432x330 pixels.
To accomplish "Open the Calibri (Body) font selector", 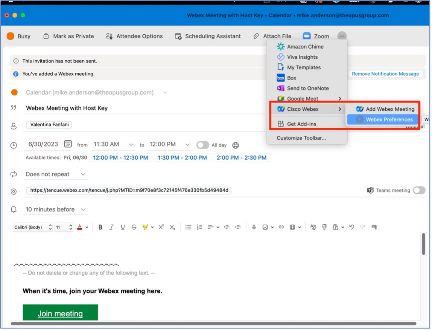I will [32, 228].
